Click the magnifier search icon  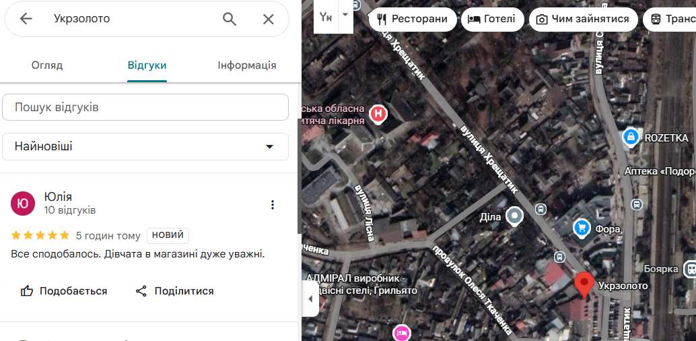click(230, 19)
